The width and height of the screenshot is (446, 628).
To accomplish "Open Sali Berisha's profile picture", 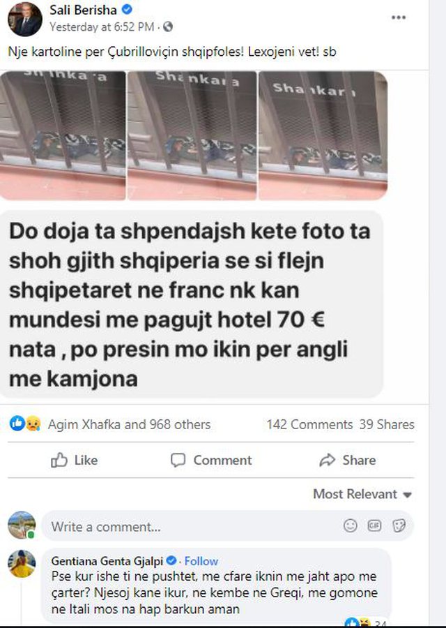I will point(24,20).
